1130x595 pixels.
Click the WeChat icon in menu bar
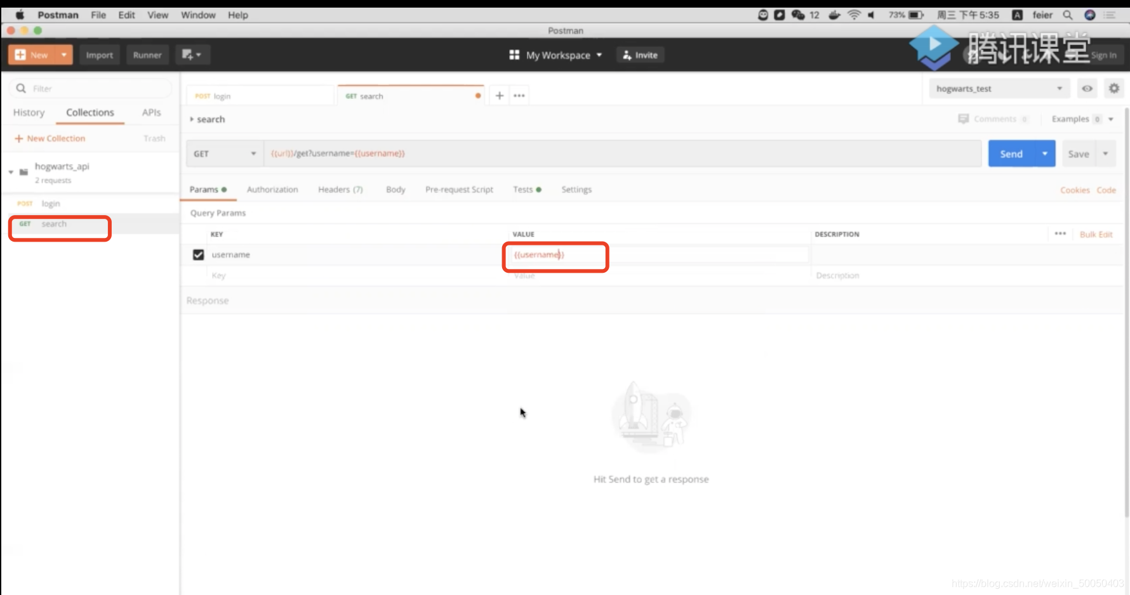[x=798, y=15]
